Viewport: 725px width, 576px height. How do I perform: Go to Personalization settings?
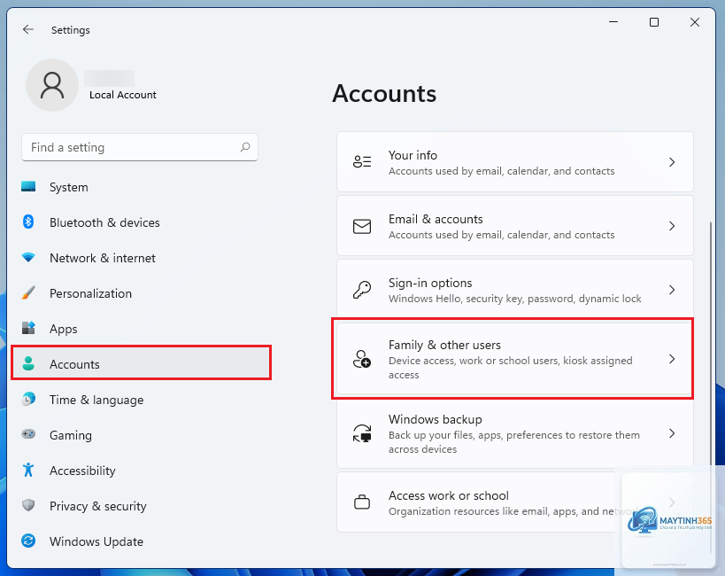[x=90, y=293]
